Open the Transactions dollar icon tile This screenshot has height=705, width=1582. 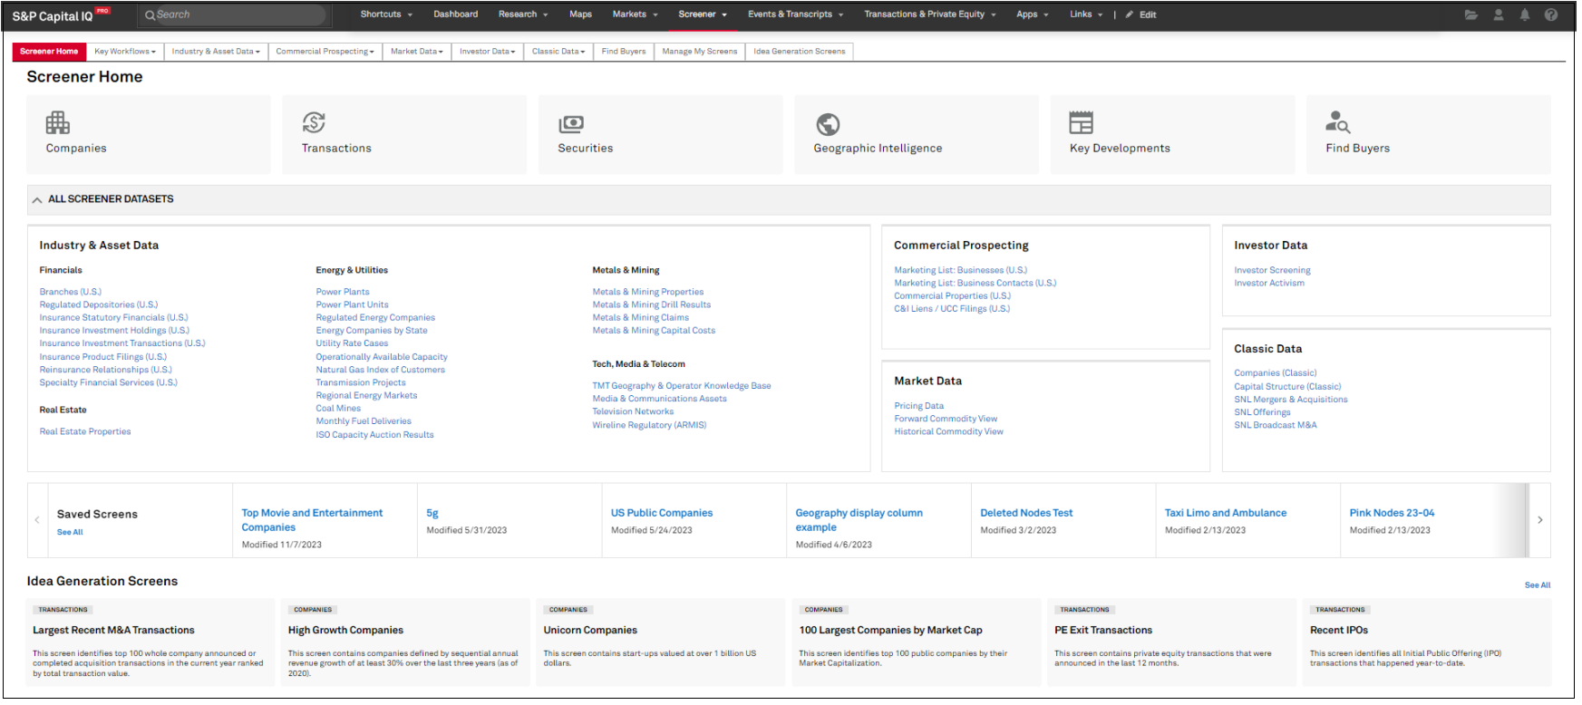[x=314, y=122]
